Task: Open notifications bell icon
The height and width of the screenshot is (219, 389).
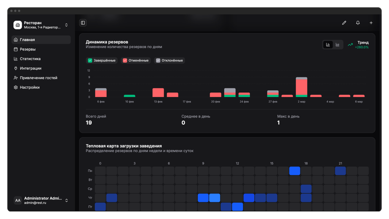Action: tap(358, 23)
